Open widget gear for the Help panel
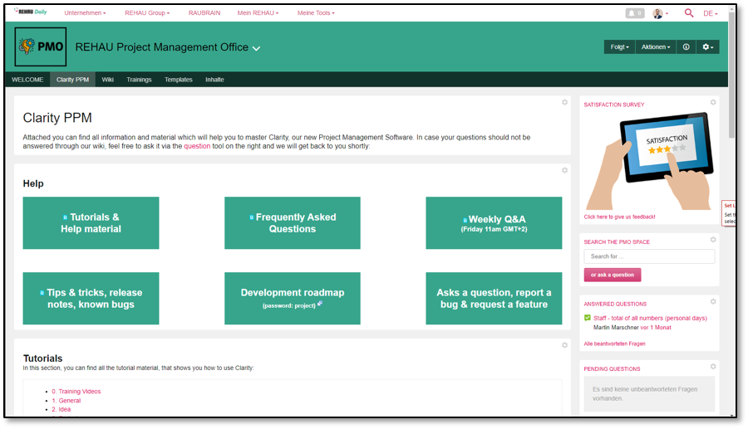The height and width of the screenshot is (429, 748). point(564,170)
